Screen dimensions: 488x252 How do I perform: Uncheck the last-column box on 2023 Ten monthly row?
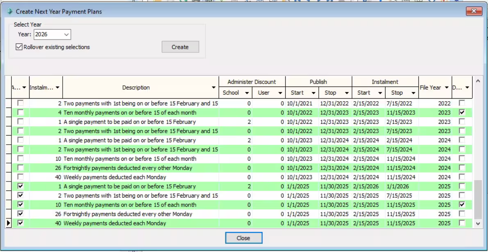(462, 112)
